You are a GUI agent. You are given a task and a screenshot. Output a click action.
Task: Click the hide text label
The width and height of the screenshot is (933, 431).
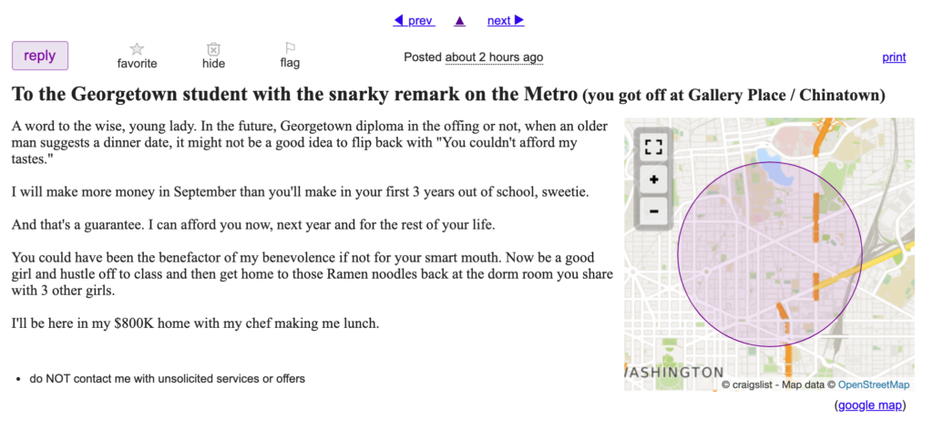[x=213, y=63]
